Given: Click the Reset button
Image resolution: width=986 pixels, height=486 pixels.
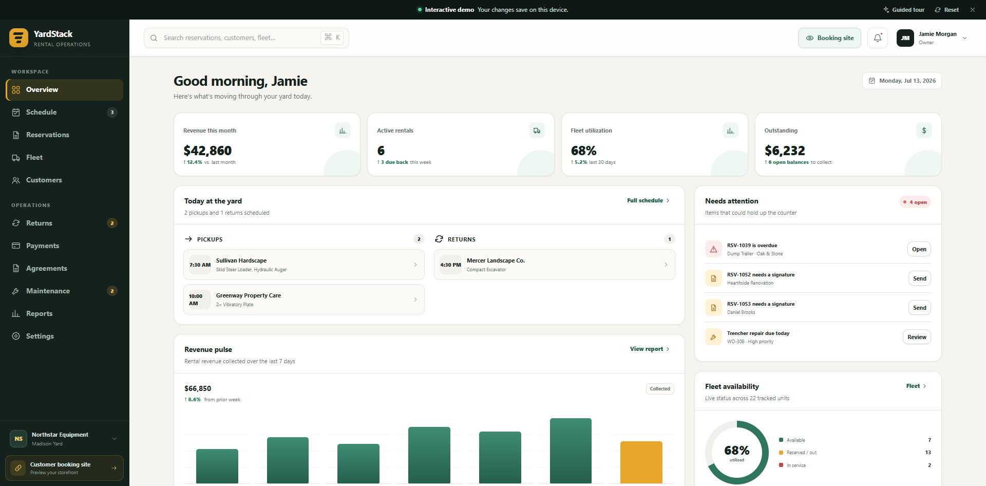Looking at the screenshot, I should [x=946, y=10].
